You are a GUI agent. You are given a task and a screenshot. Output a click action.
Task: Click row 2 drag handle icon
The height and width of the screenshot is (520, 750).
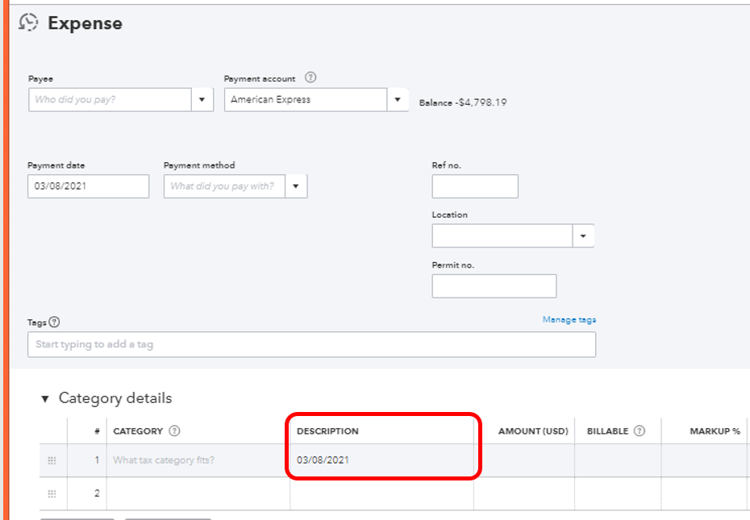click(52, 493)
